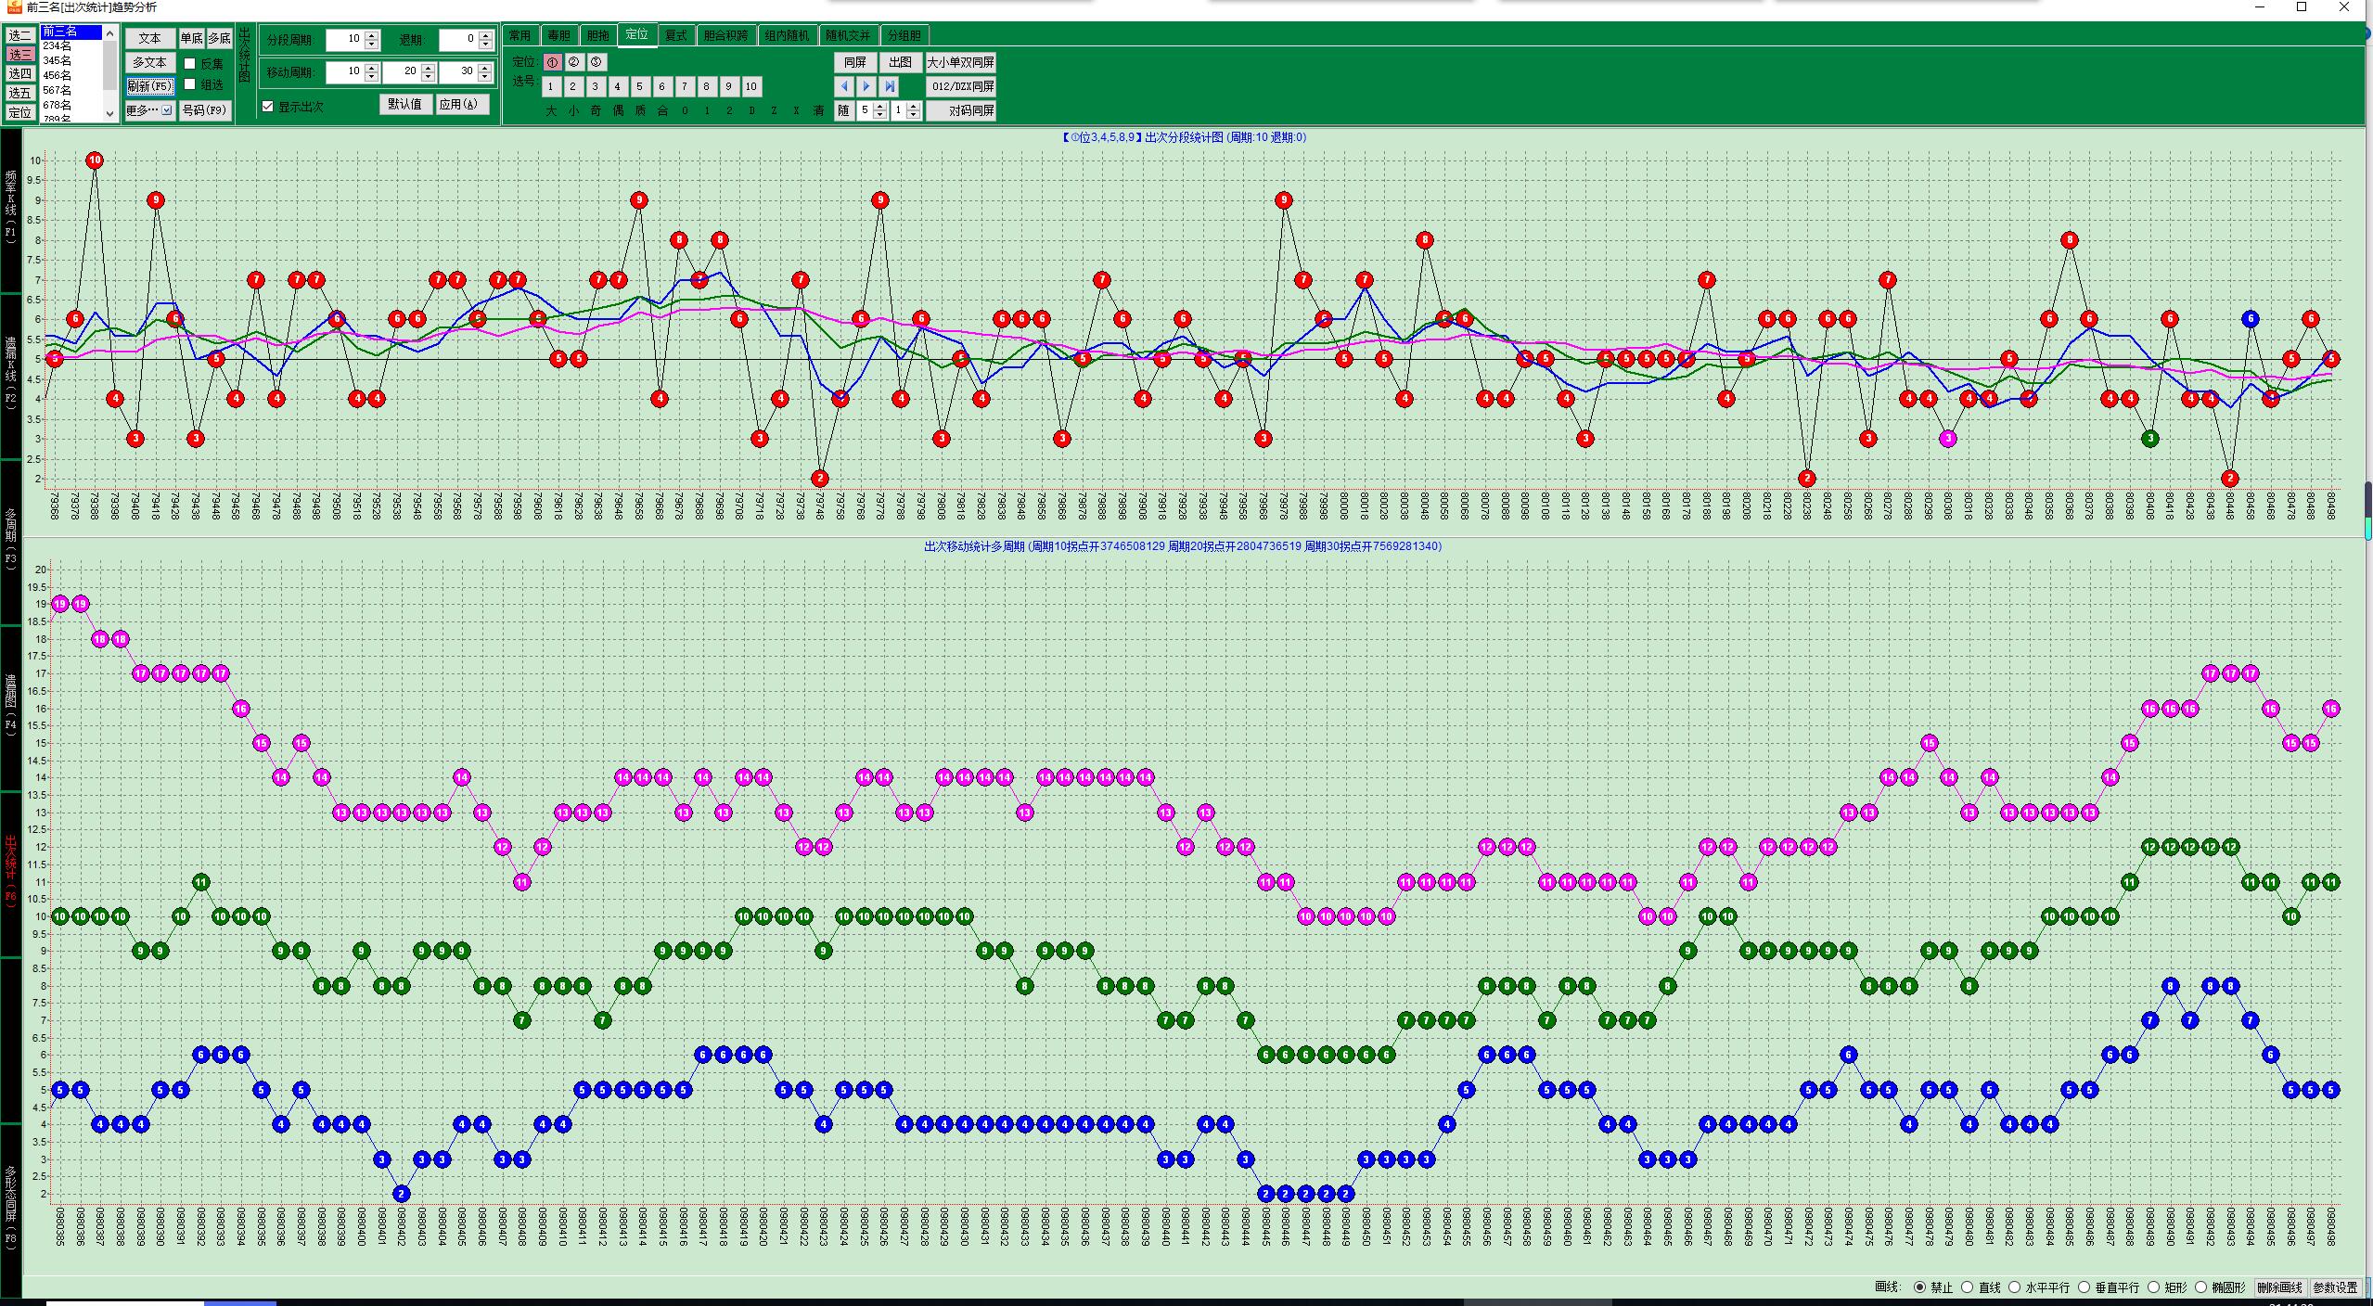Screen dimensions: 2373x1306
Task: Select position ① locator button
Action: (x=552, y=62)
